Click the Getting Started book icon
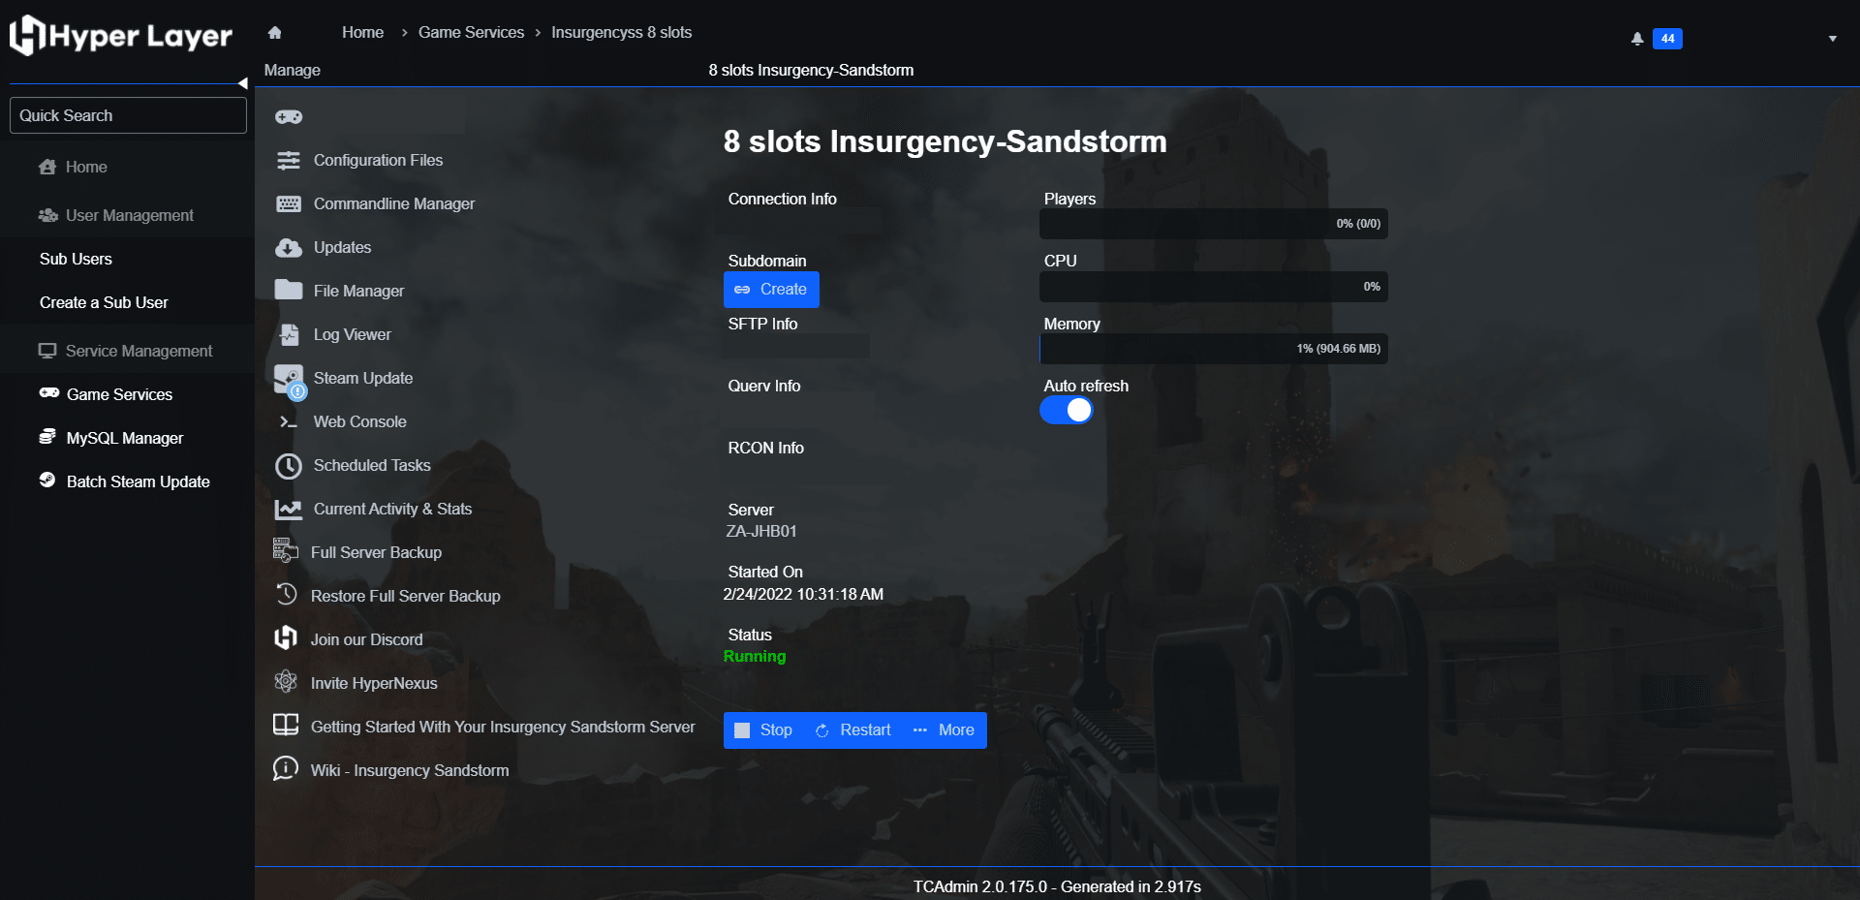The width and height of the screenshot is (1860, 900). (x=286, y=725)
